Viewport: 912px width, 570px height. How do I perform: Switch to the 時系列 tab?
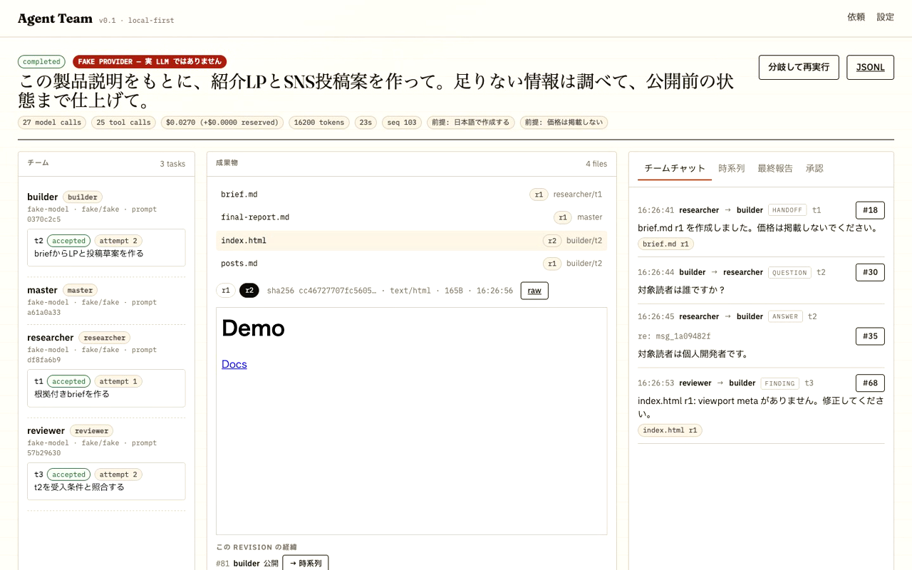[732, 169]
